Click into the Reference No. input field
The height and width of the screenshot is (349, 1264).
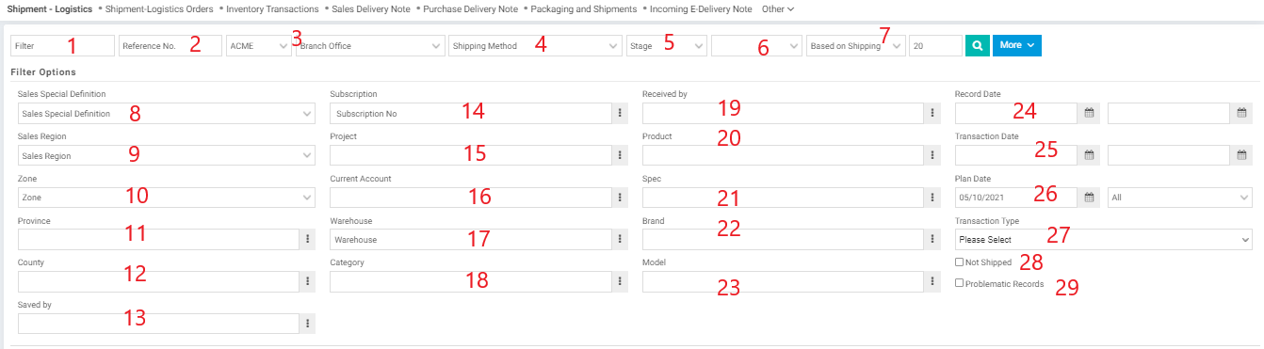click(x=170, y=45)
